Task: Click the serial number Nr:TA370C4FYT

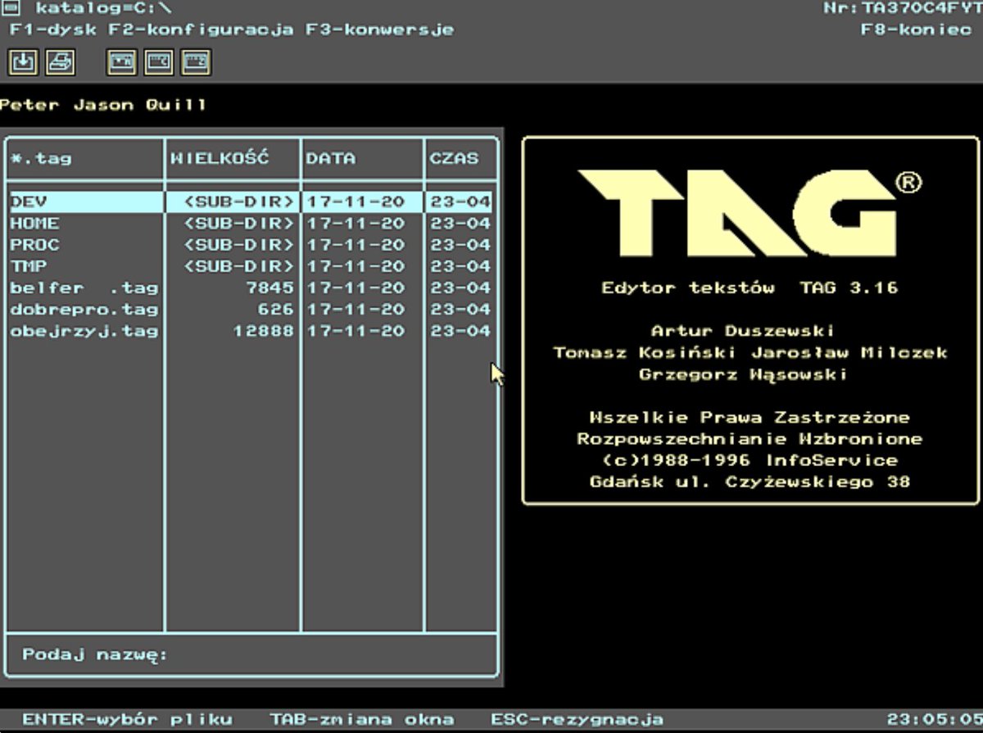Action: pyautogui.click(x=902, y=8)
